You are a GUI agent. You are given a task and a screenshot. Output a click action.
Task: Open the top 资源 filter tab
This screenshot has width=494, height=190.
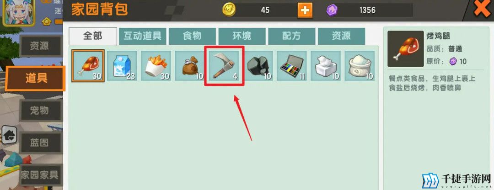click(x=342, y=36)
